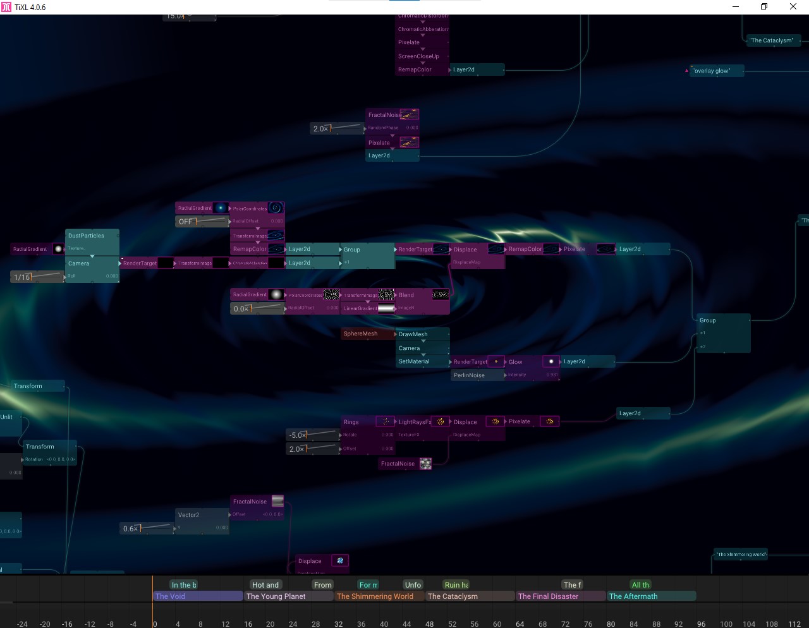The image size is (809, 628).
Task: Click the "Ruin ha" timeline marker
Action: pyautogui.click(x=456, y=585)
